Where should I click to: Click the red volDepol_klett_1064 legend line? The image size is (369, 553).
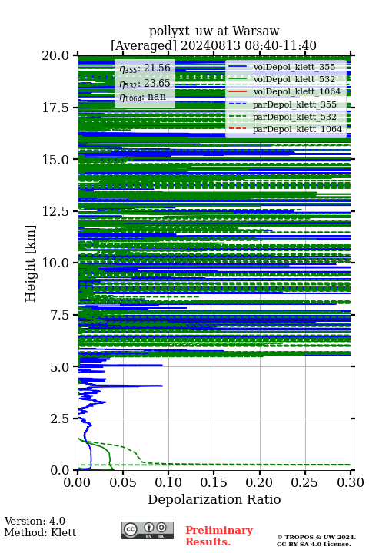(238, 91)
